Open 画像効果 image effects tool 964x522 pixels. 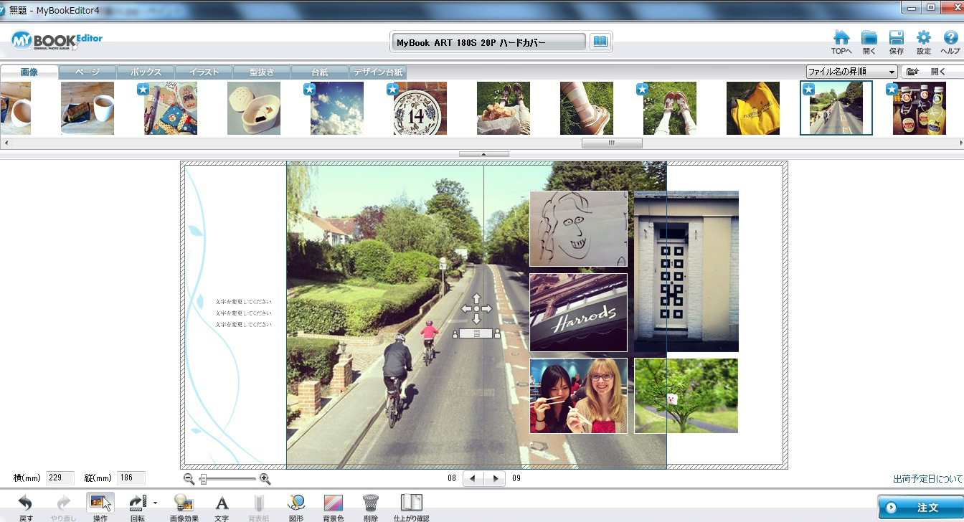tap(184, 503)
